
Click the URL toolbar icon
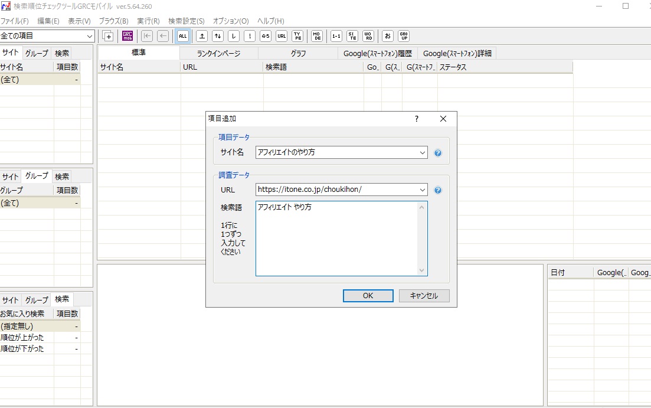point(282,36)
